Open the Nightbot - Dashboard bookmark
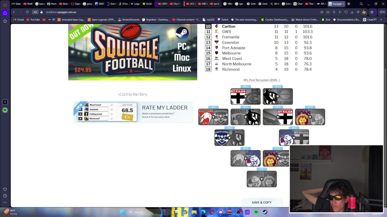Viewport: 387px width, 217px height. pos(155,20)
